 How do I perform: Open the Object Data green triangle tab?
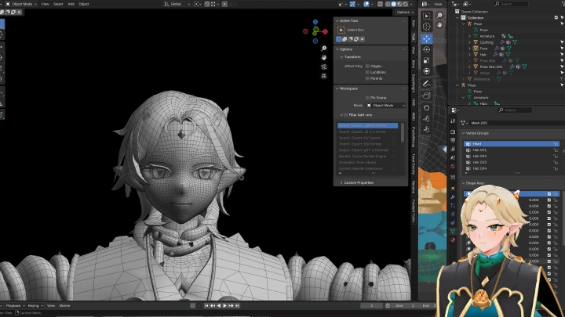tap(453, 231)
